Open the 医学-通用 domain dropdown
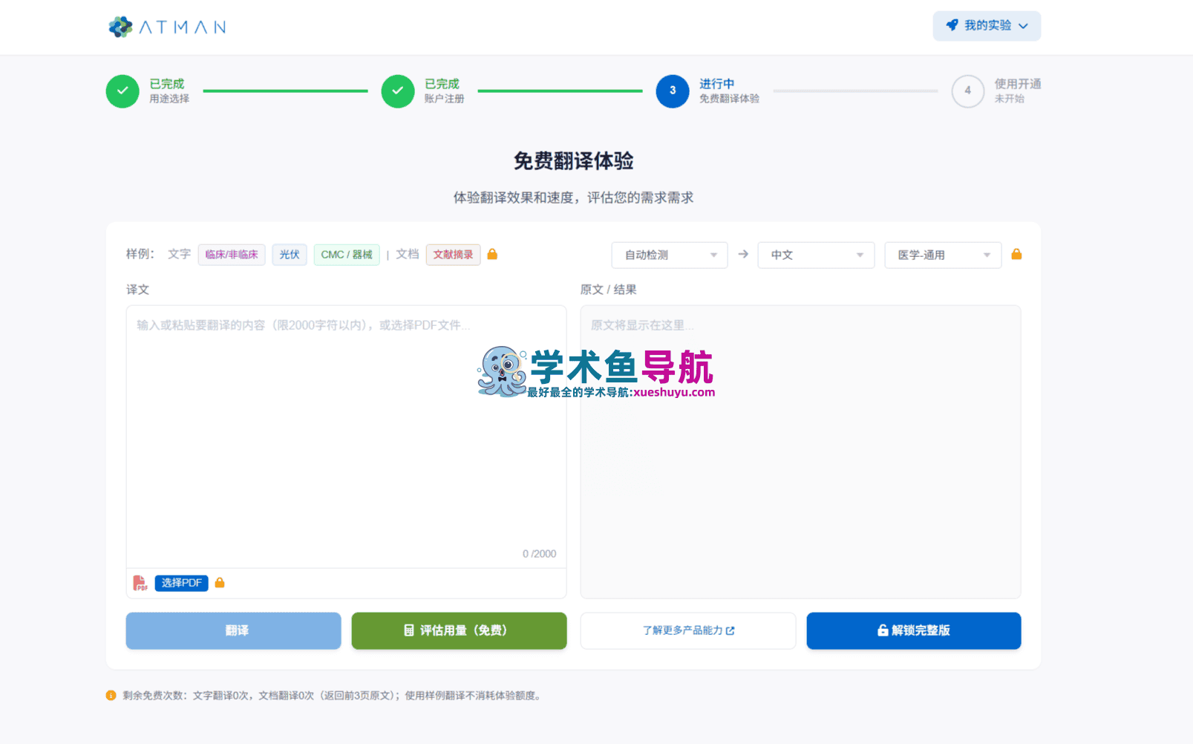The image size is (1193, 744). pos(943,255)
